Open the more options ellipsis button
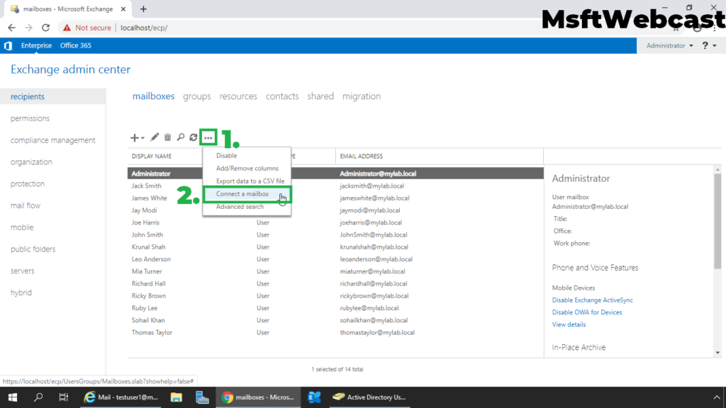 (208, 137)
